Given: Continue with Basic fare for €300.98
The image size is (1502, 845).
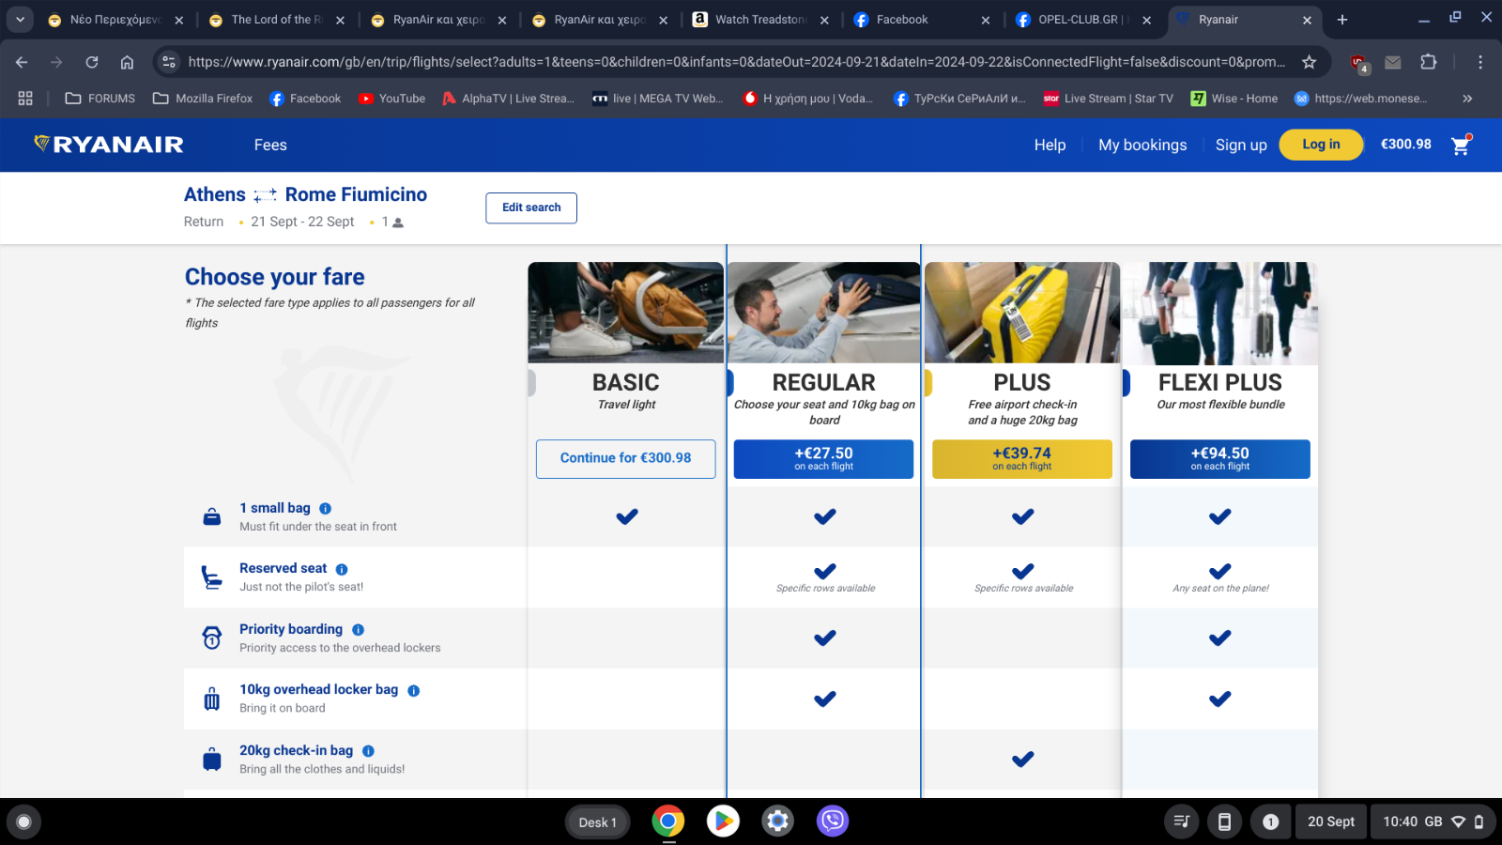Looking at the screenshot, I should (x=626, y=458).
